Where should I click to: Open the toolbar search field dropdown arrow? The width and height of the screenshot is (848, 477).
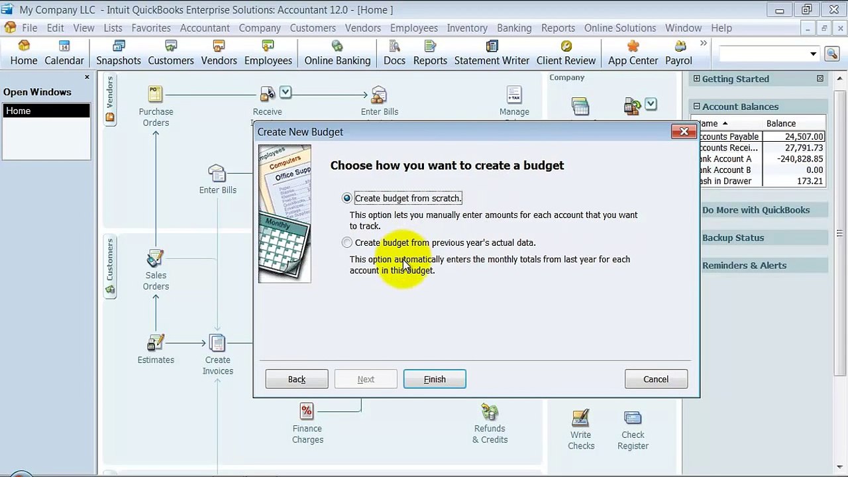pyautogui.click(x=813, y=54)
